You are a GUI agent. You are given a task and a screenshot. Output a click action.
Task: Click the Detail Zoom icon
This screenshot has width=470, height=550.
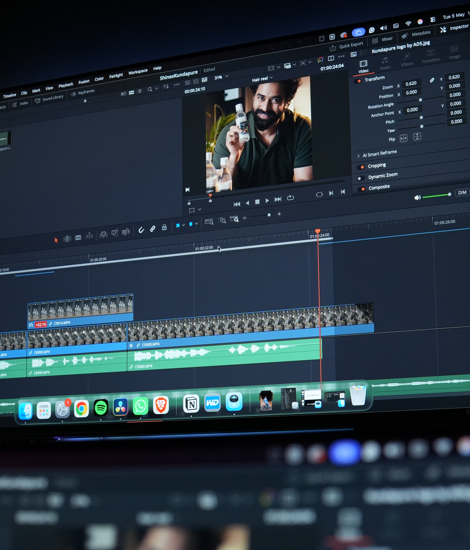222,220
